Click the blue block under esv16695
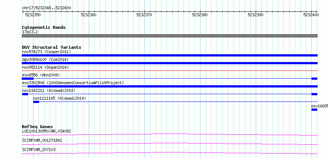Viewport: 328px width, 158px height. point(314,110)
